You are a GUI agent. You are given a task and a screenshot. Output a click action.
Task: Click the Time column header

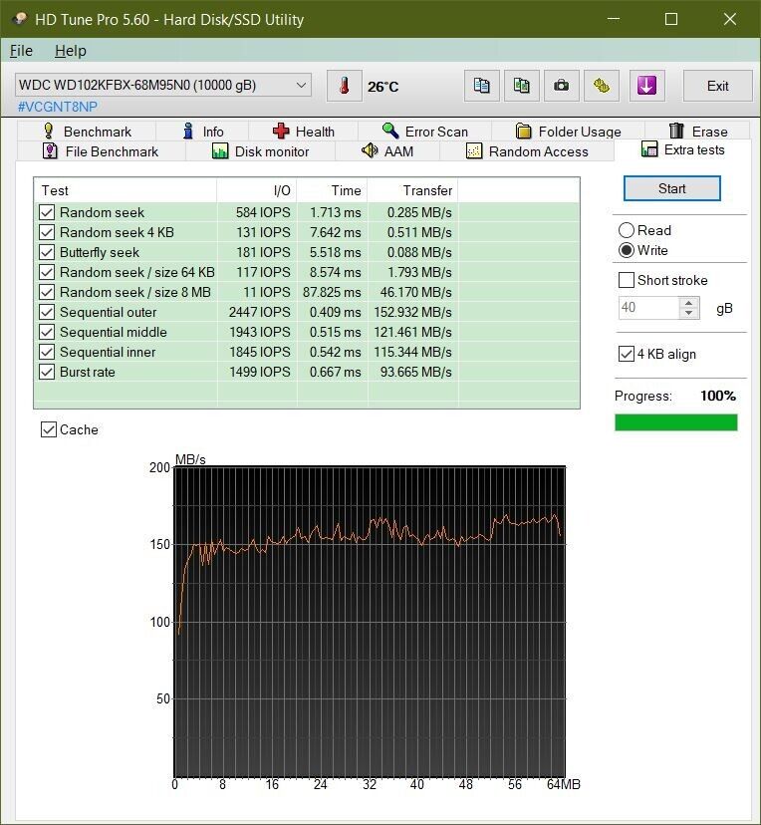pyautogui.click(x=332, y=190)
